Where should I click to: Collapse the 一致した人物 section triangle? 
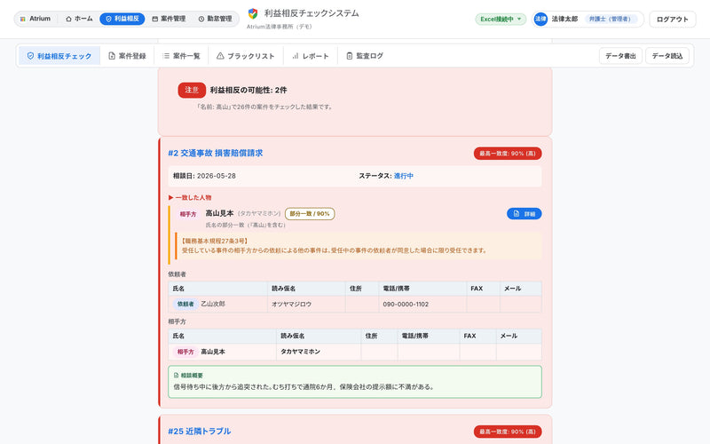tap(170, 197)
